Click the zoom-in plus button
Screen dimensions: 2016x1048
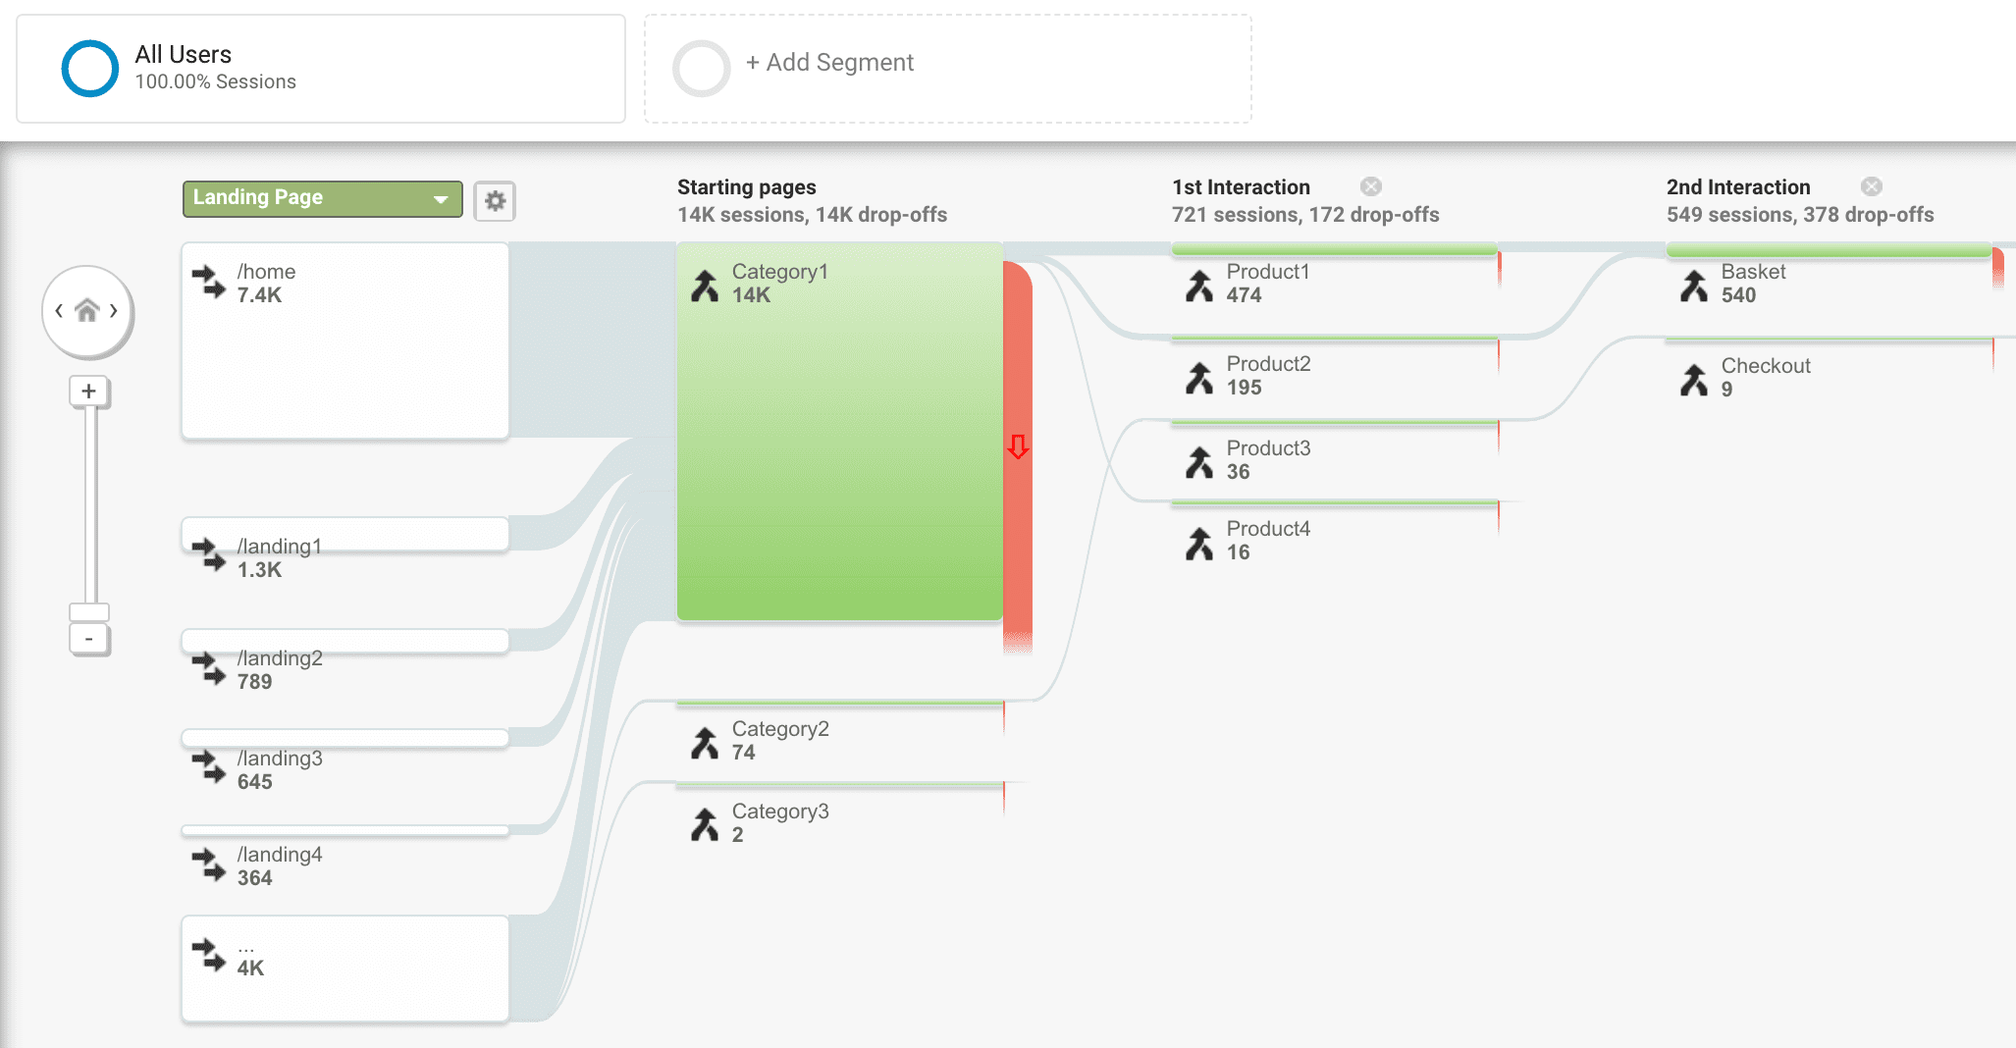tap(89, 391)
